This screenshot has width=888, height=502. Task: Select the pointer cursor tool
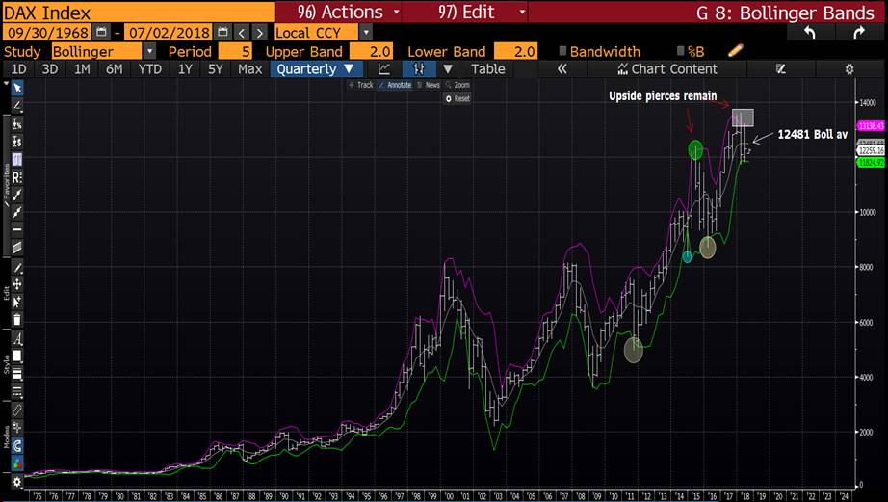tap(17, 88)
